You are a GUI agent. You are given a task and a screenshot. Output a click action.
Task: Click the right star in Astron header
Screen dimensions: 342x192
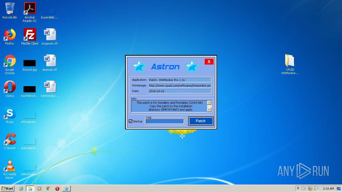[x=192, y=66]
